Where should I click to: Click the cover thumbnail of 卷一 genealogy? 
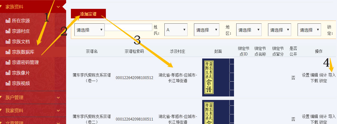pos(218,77)
